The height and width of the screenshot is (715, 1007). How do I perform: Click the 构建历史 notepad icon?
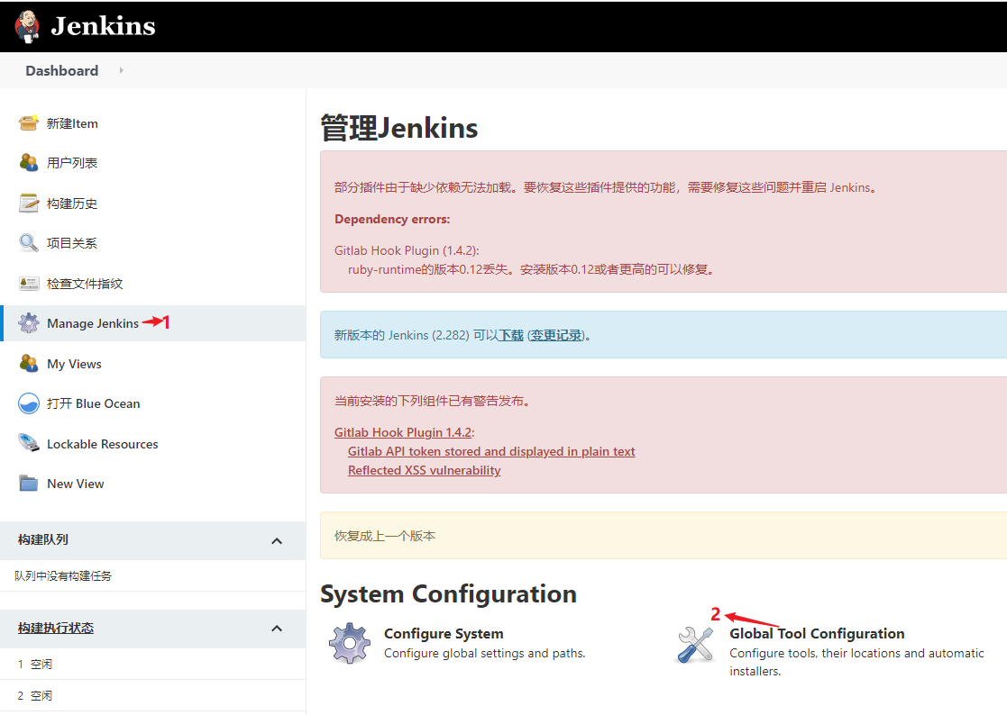pos(28,203)
